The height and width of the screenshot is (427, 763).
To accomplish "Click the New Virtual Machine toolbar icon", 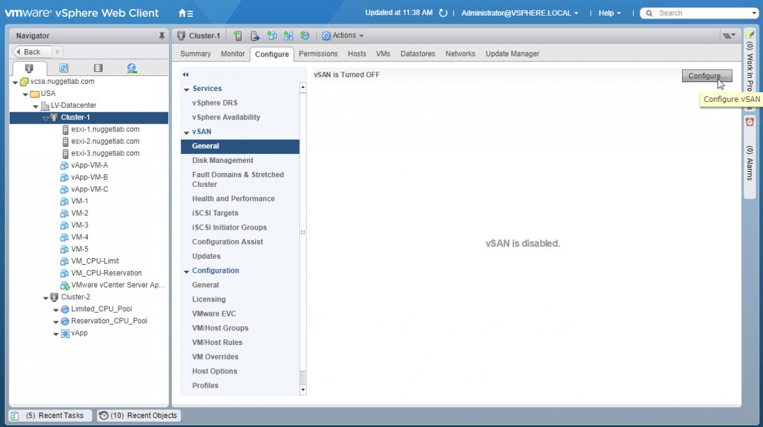I will point(272,36).
